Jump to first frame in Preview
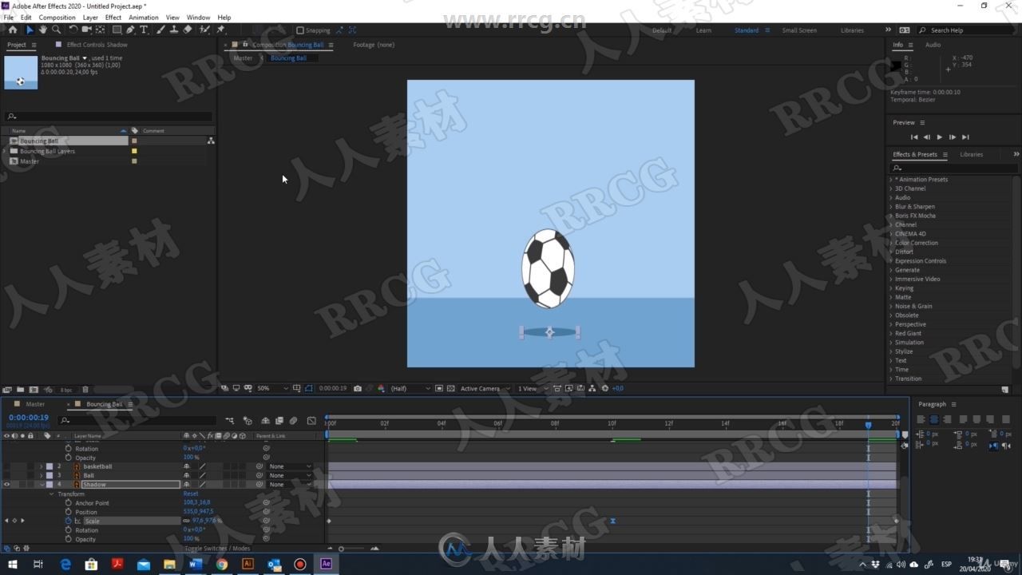 coord(914,137)
